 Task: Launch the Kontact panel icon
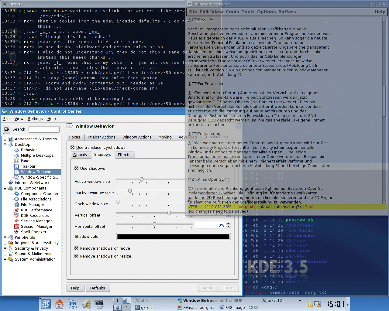point(86,304)
